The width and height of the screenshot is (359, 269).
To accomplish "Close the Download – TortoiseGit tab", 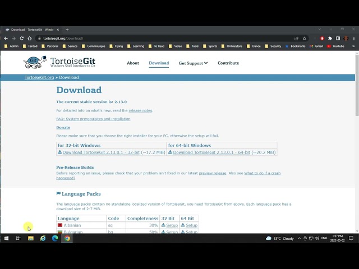I will [x=58, y=30].
